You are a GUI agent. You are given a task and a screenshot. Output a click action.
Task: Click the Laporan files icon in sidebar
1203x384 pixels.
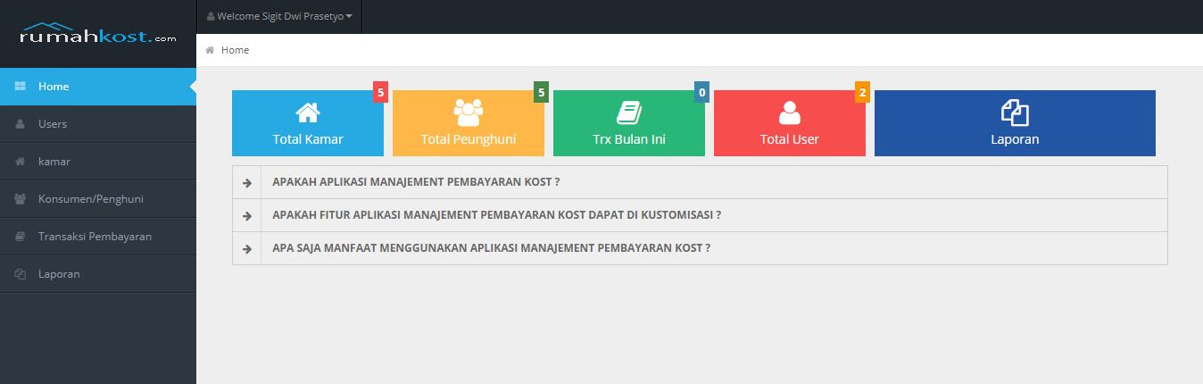pyautogui.click(x=20, y=274)
